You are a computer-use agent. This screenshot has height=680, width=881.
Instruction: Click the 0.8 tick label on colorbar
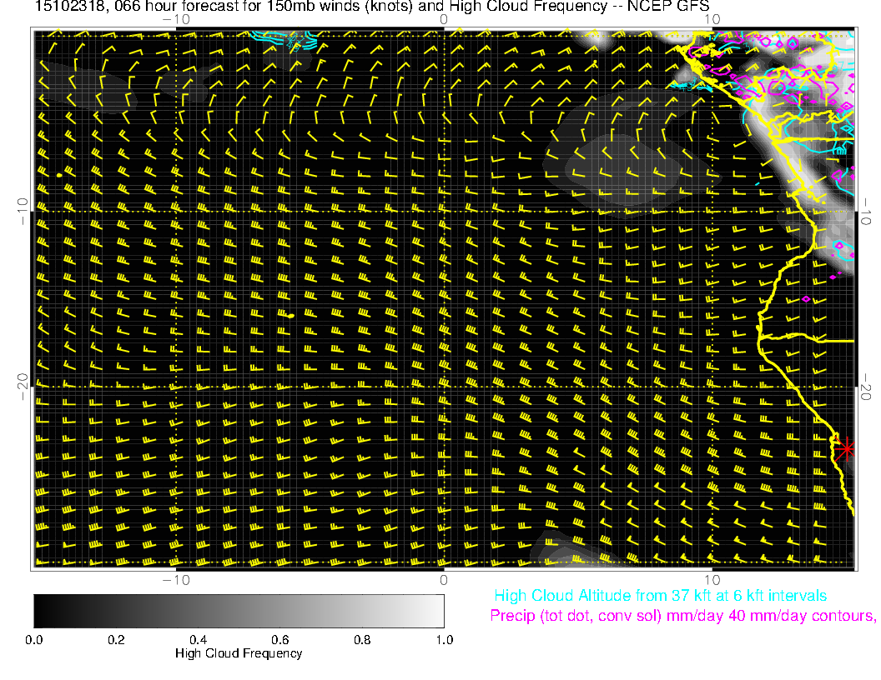361,639
